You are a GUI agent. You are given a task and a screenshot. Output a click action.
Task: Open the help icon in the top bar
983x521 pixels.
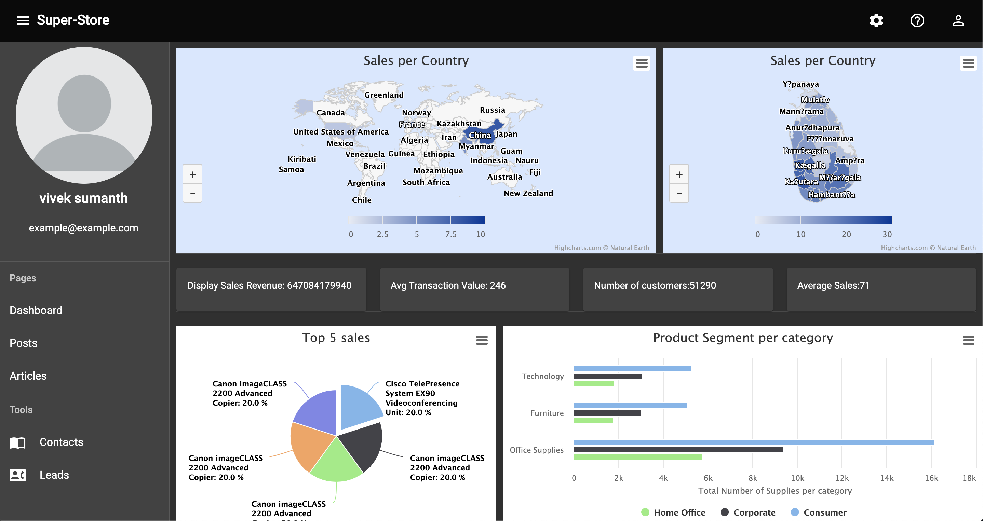click(x=917, y=20)
